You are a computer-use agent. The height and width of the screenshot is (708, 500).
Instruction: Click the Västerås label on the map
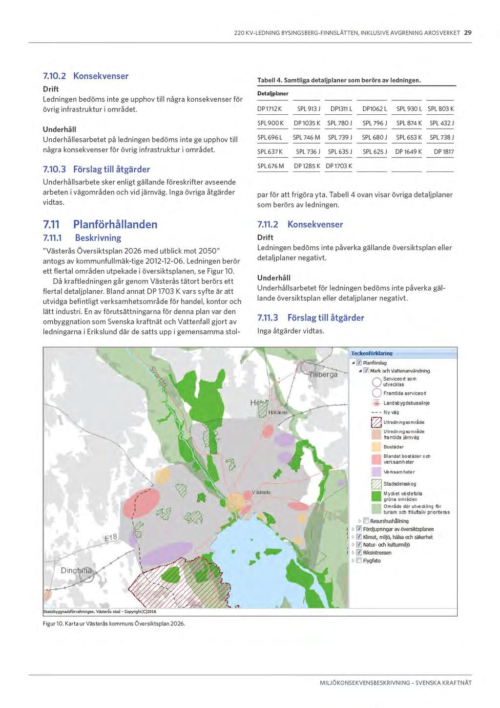[261, 492]
